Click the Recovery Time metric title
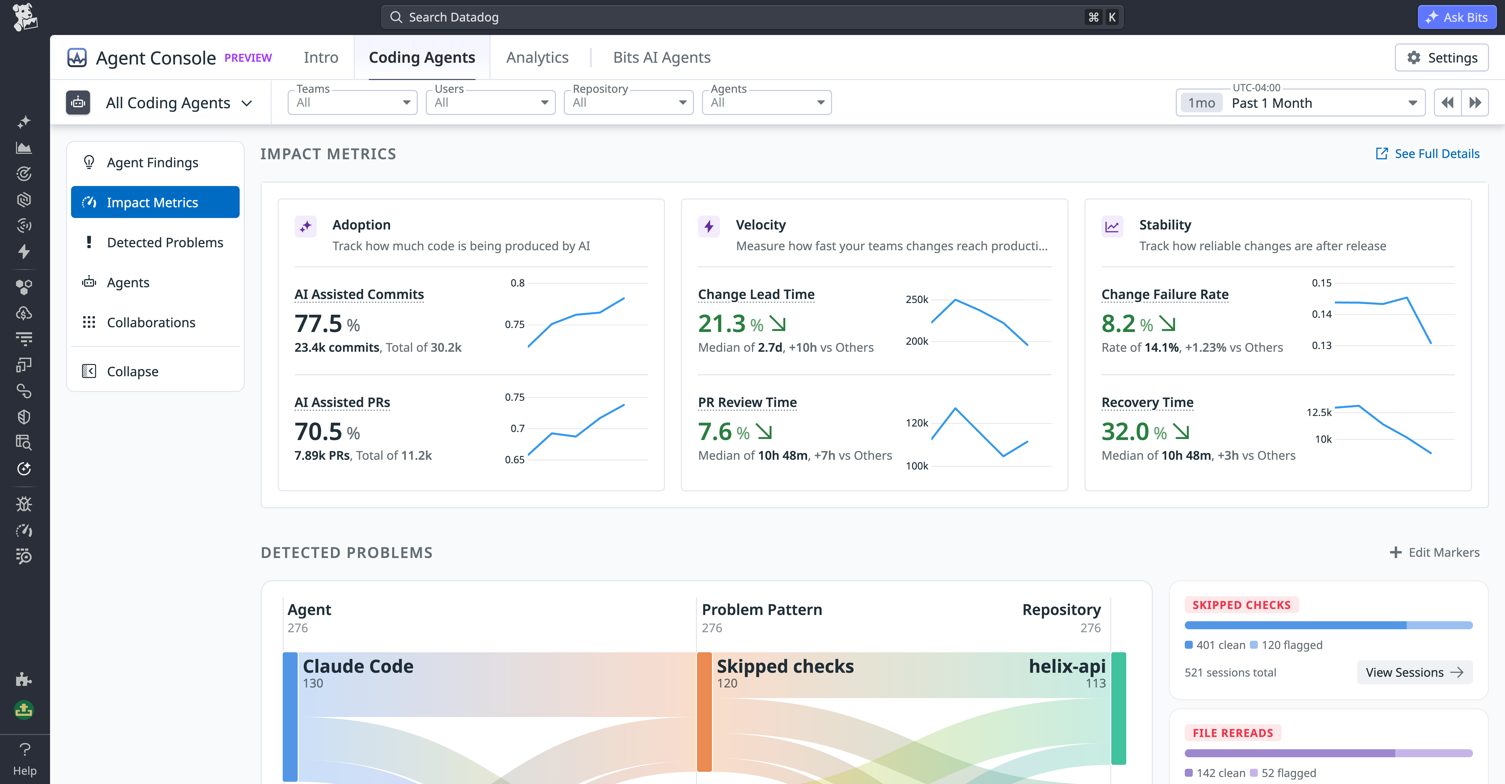Image resolution: width=1505 pixels, height=784 pixels. (x=1148, y=402)
